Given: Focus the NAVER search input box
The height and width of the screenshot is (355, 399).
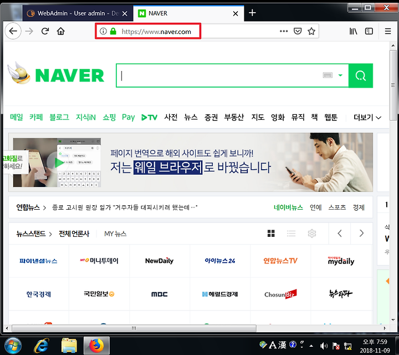Looking at the screenshot, I should click(x=219, y=75).
